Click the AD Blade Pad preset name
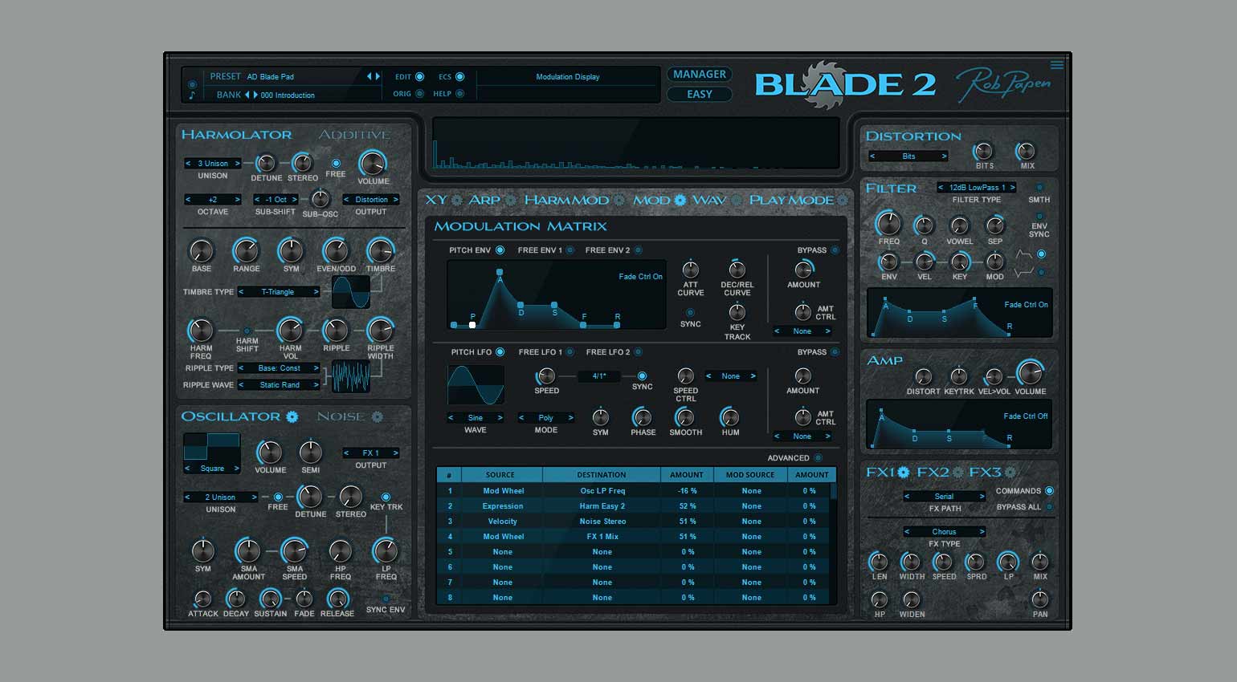Screen dimensions: 1237x682 pos(271,77)
